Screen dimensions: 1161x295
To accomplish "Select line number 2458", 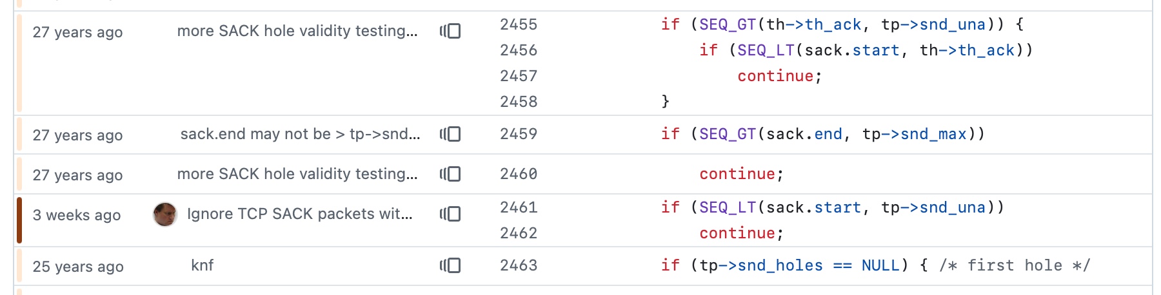I will (x=519, y=102).
